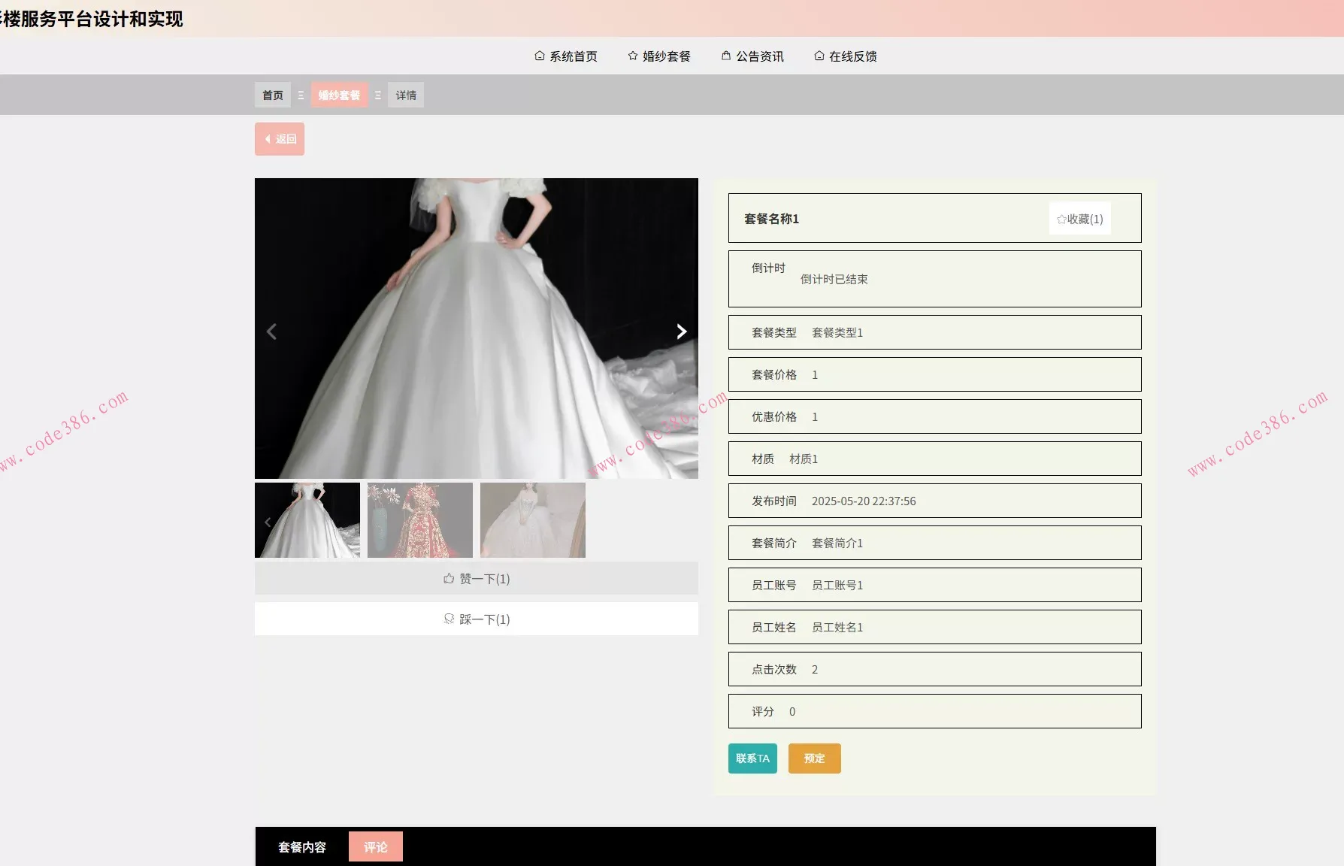Viewport: 1344px width, 866px height.
Task: Click the next image arrow on carousel
Action: pos(681,332)
